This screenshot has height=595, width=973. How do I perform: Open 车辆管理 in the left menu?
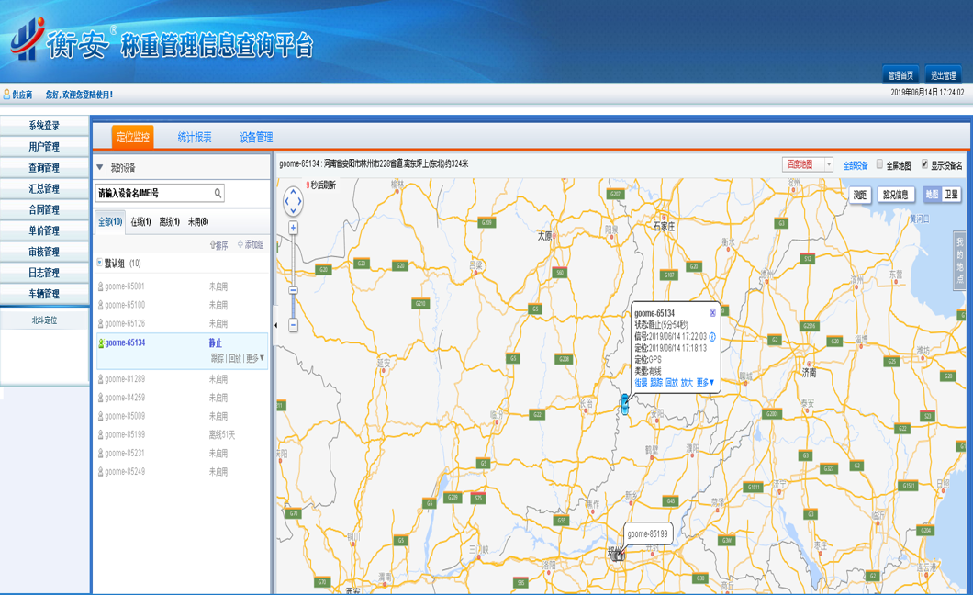44,294
